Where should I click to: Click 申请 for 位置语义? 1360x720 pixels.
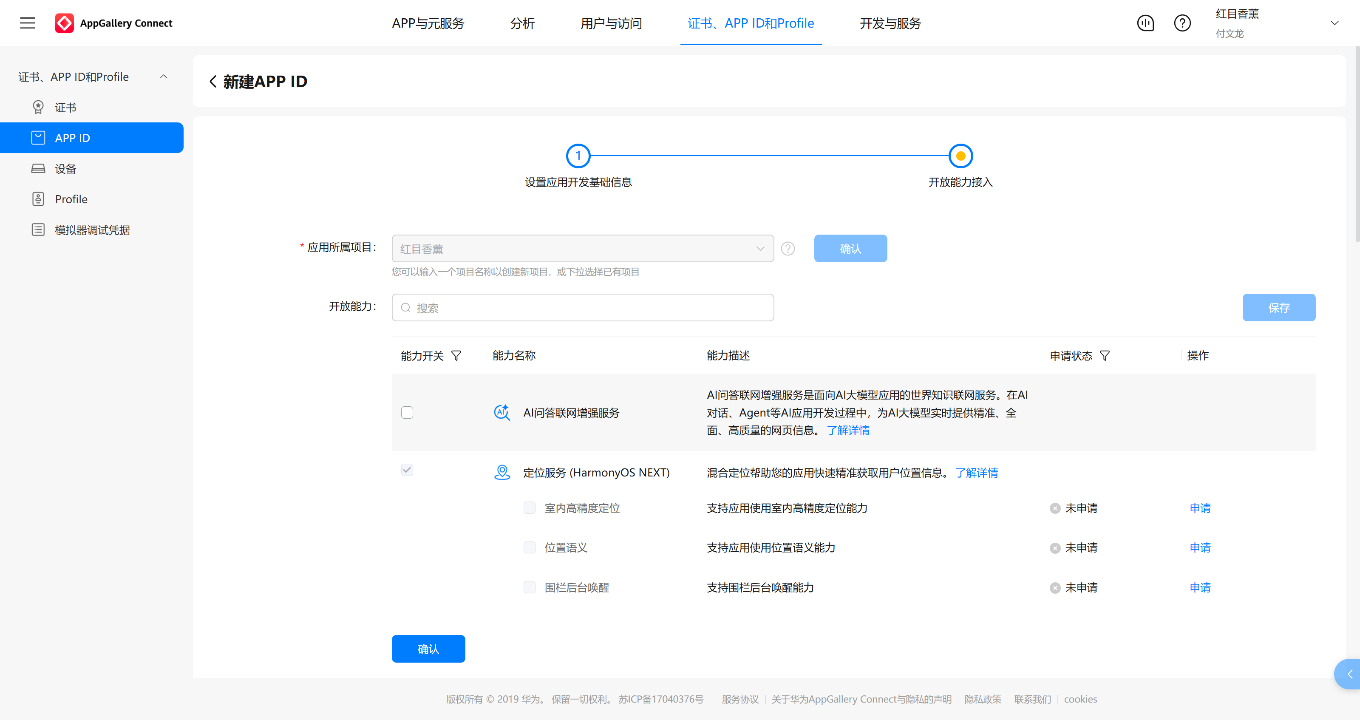tap(1200, 547)
